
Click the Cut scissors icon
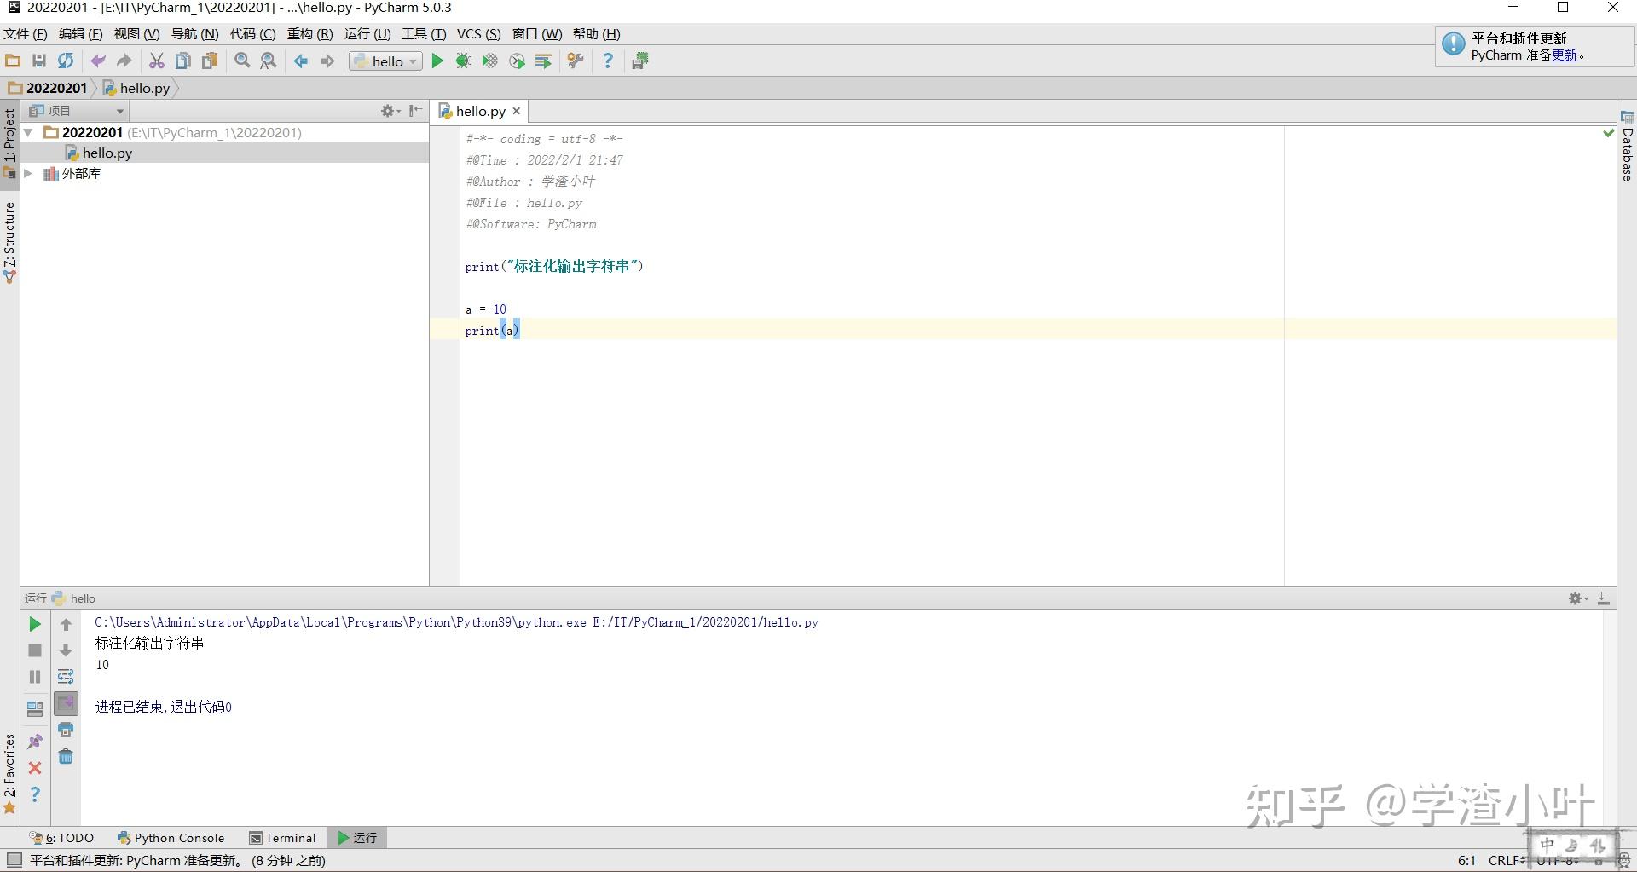(x=156, y=61)
